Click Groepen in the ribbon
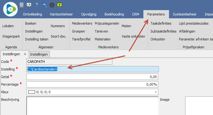 78,31
